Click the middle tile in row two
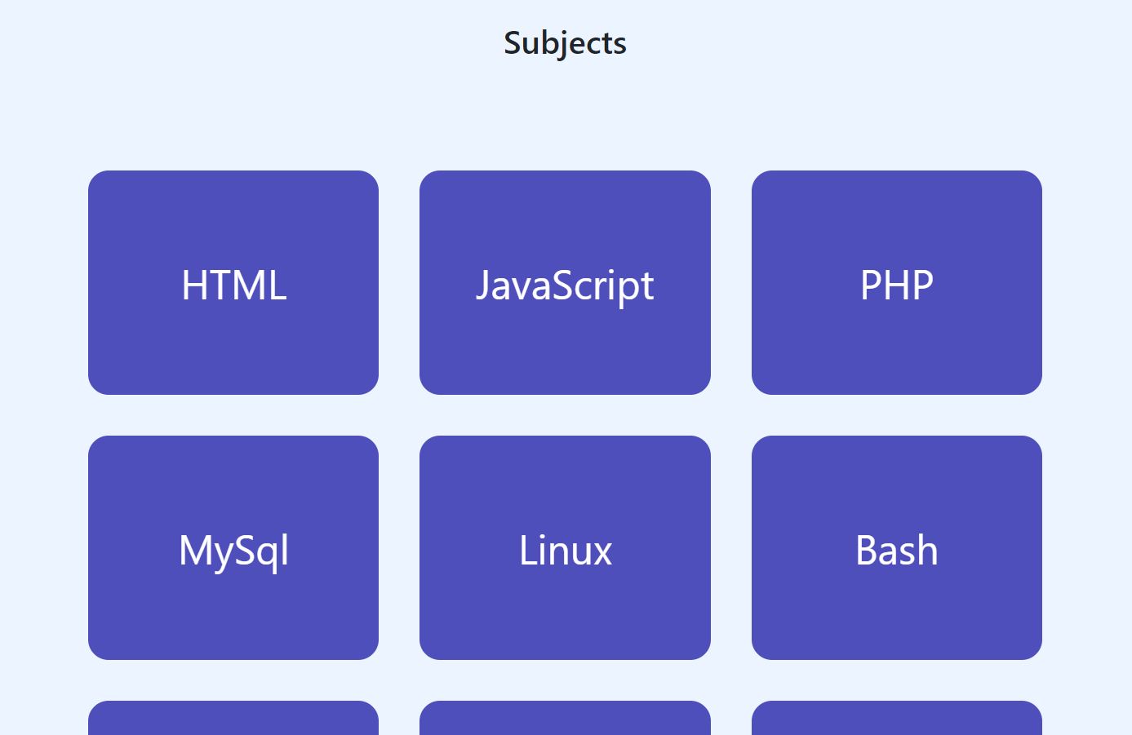Screen dimensions: 1132x735 565,548
